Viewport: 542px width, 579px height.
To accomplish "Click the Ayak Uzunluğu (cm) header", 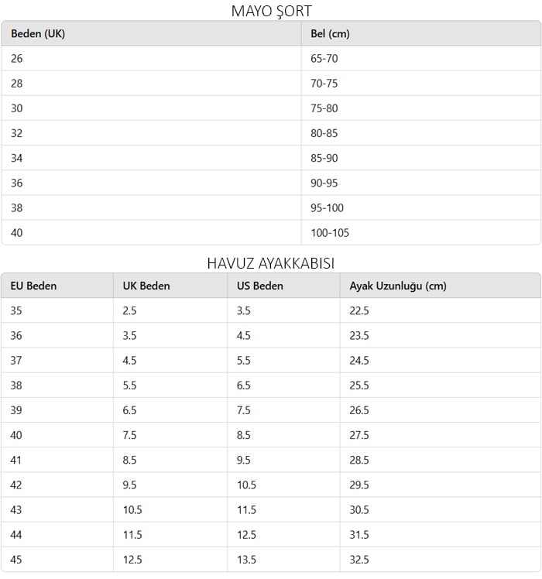I will click(x=398, y=286).
